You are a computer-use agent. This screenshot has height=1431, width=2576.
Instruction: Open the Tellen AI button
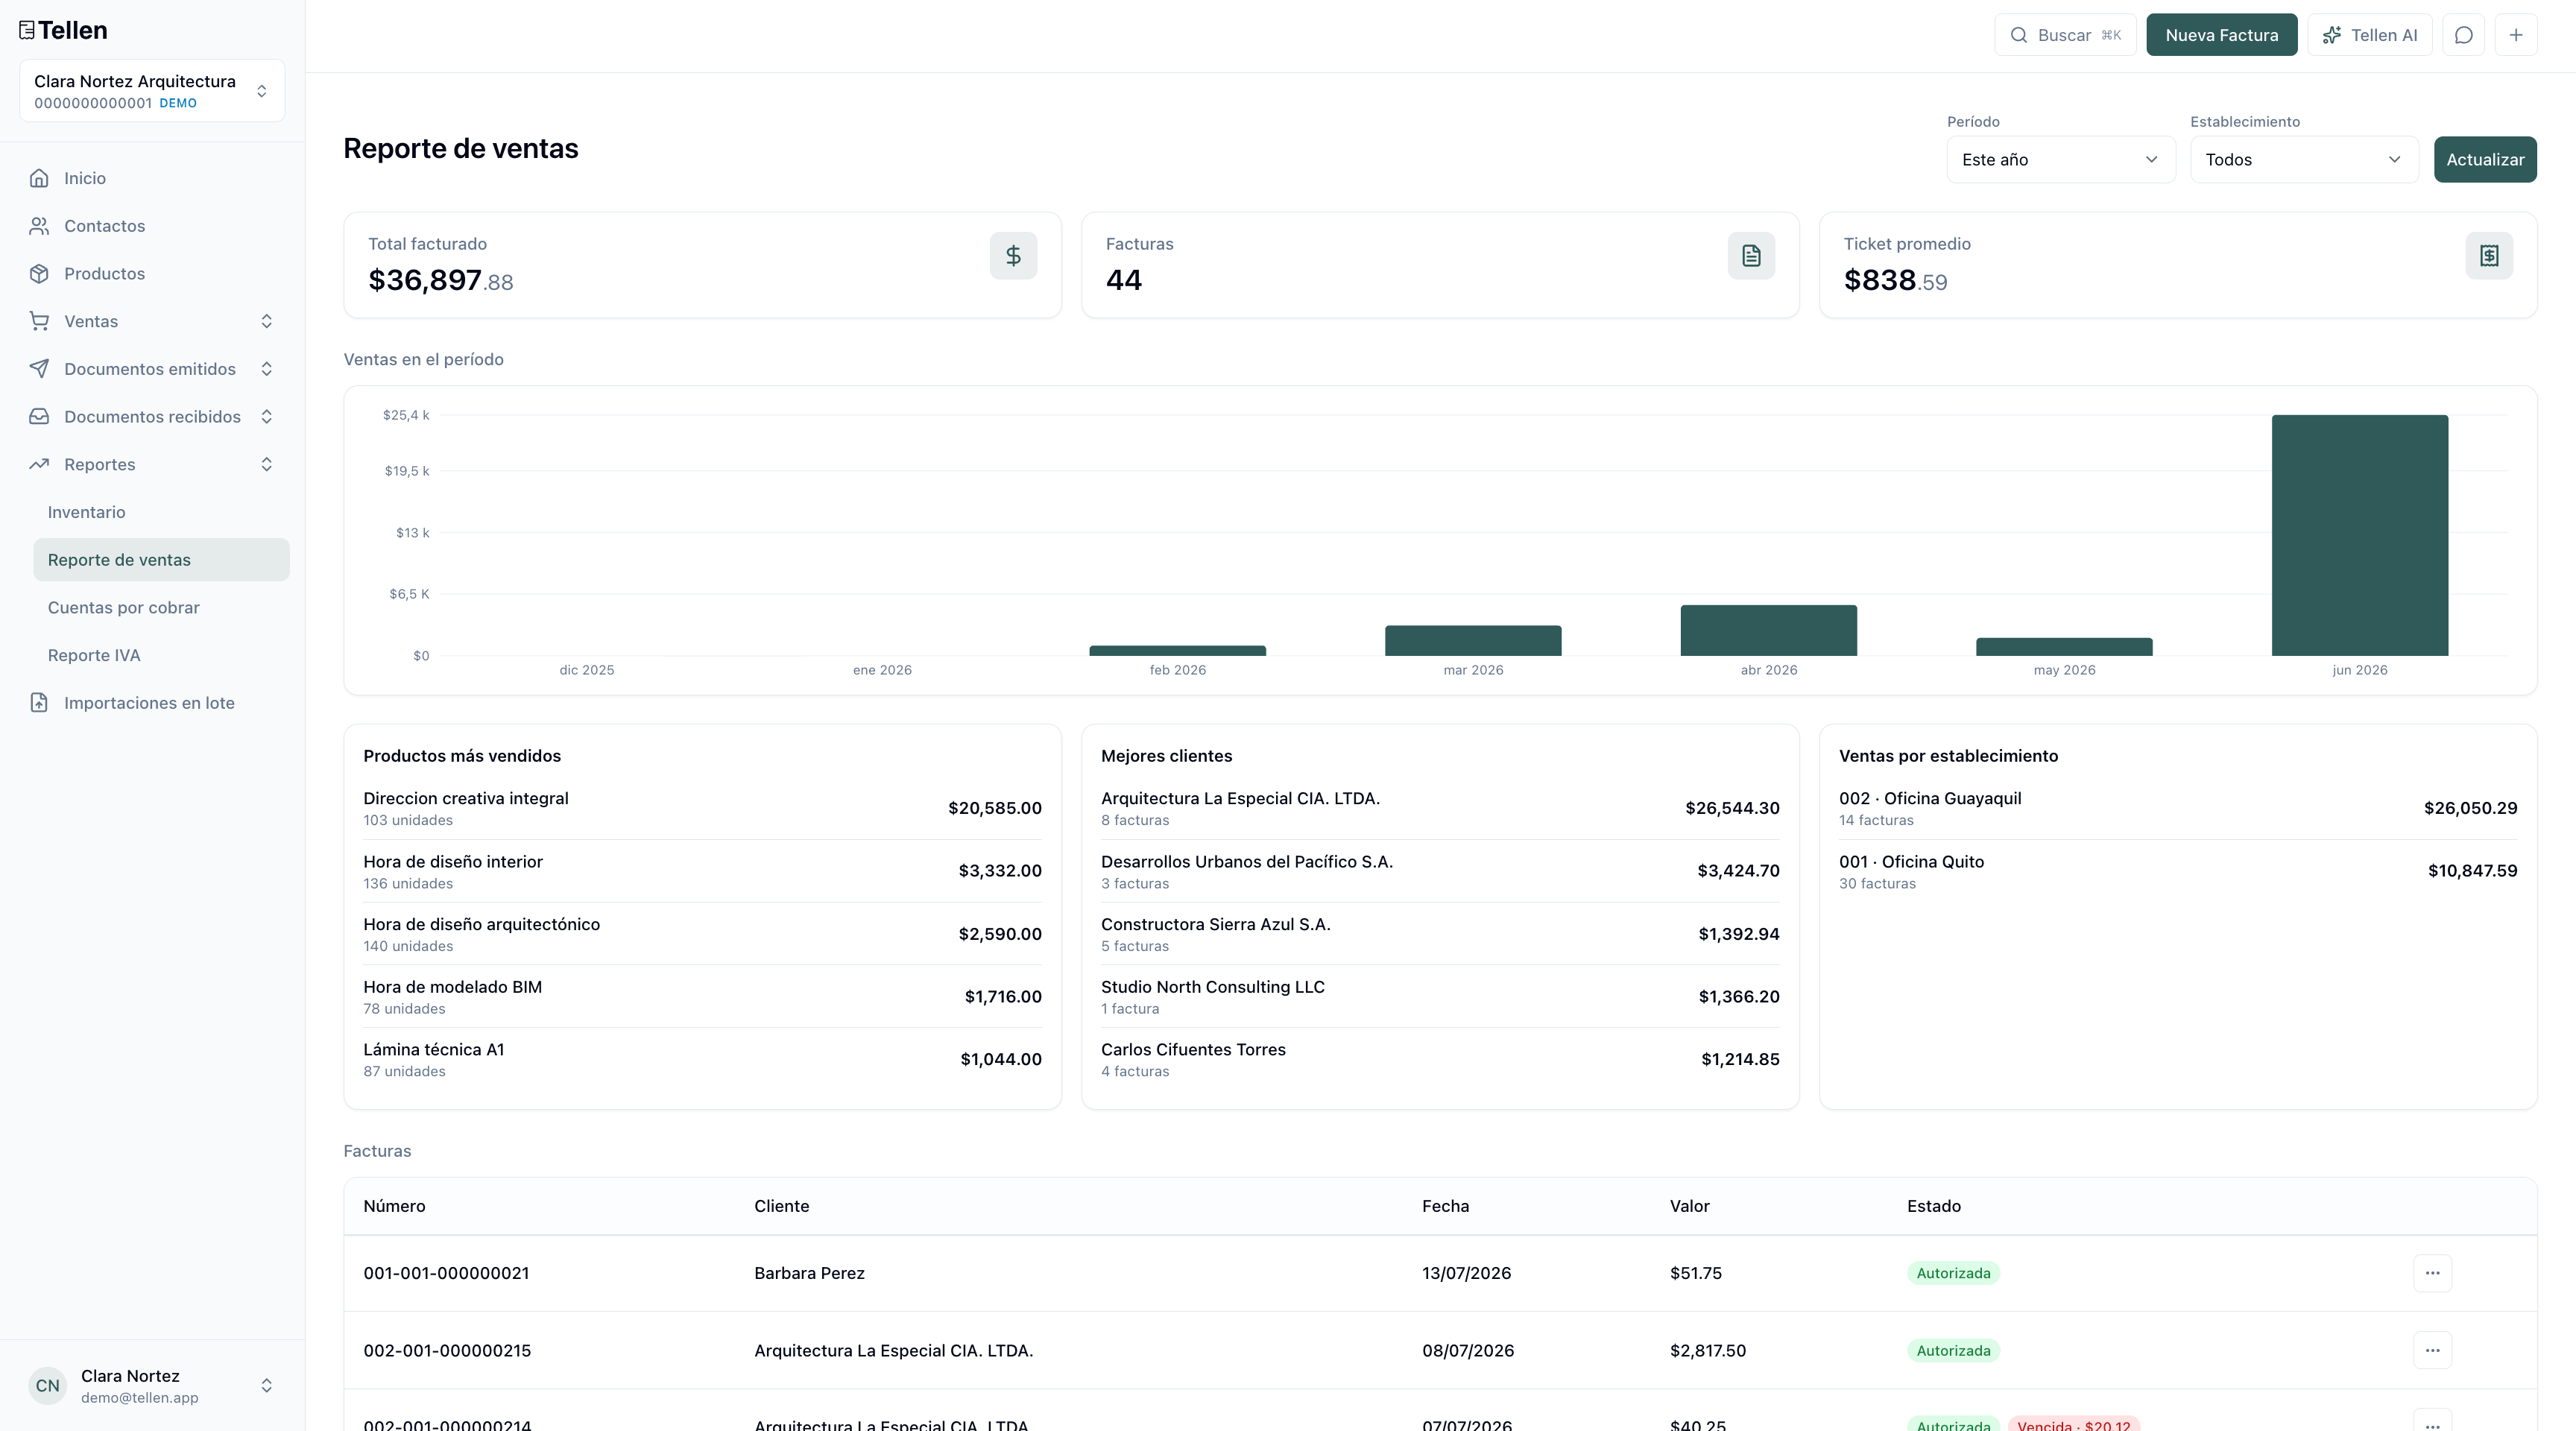click(2369, 35)
